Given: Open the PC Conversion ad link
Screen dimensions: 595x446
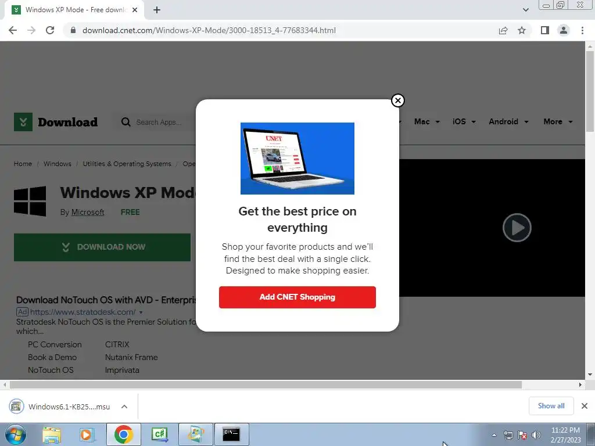Looking at the screenshot, I should (55, 344).
